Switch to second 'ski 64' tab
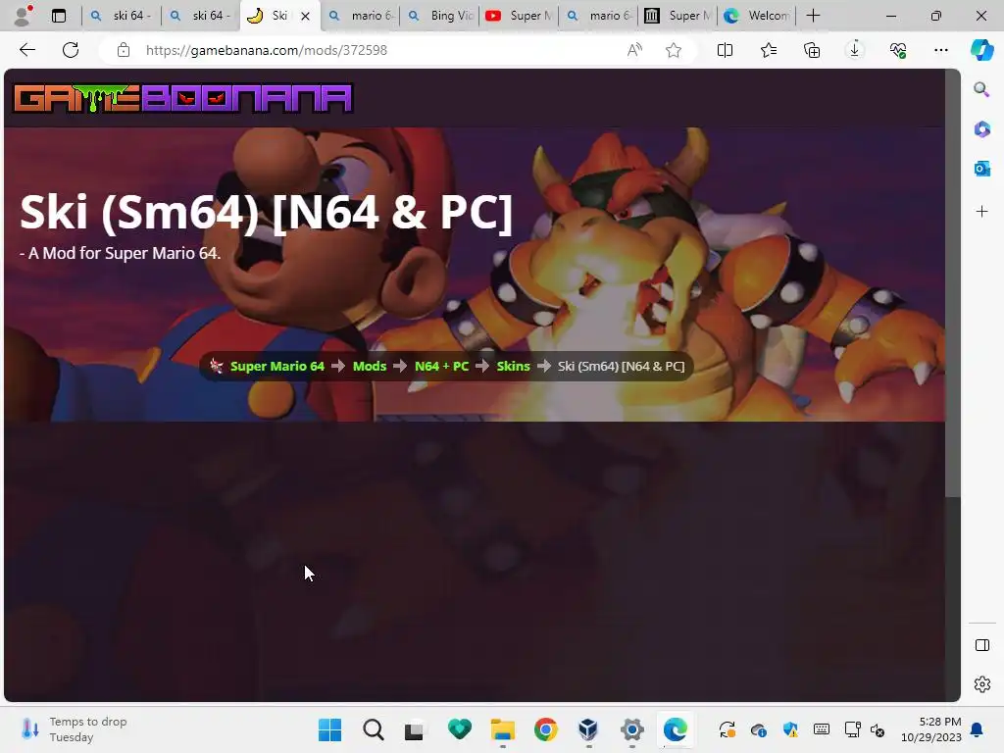 [x=200, y=16]
